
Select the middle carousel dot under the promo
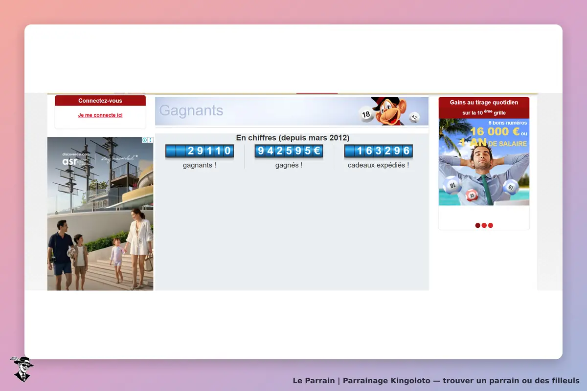coord(484,225)
